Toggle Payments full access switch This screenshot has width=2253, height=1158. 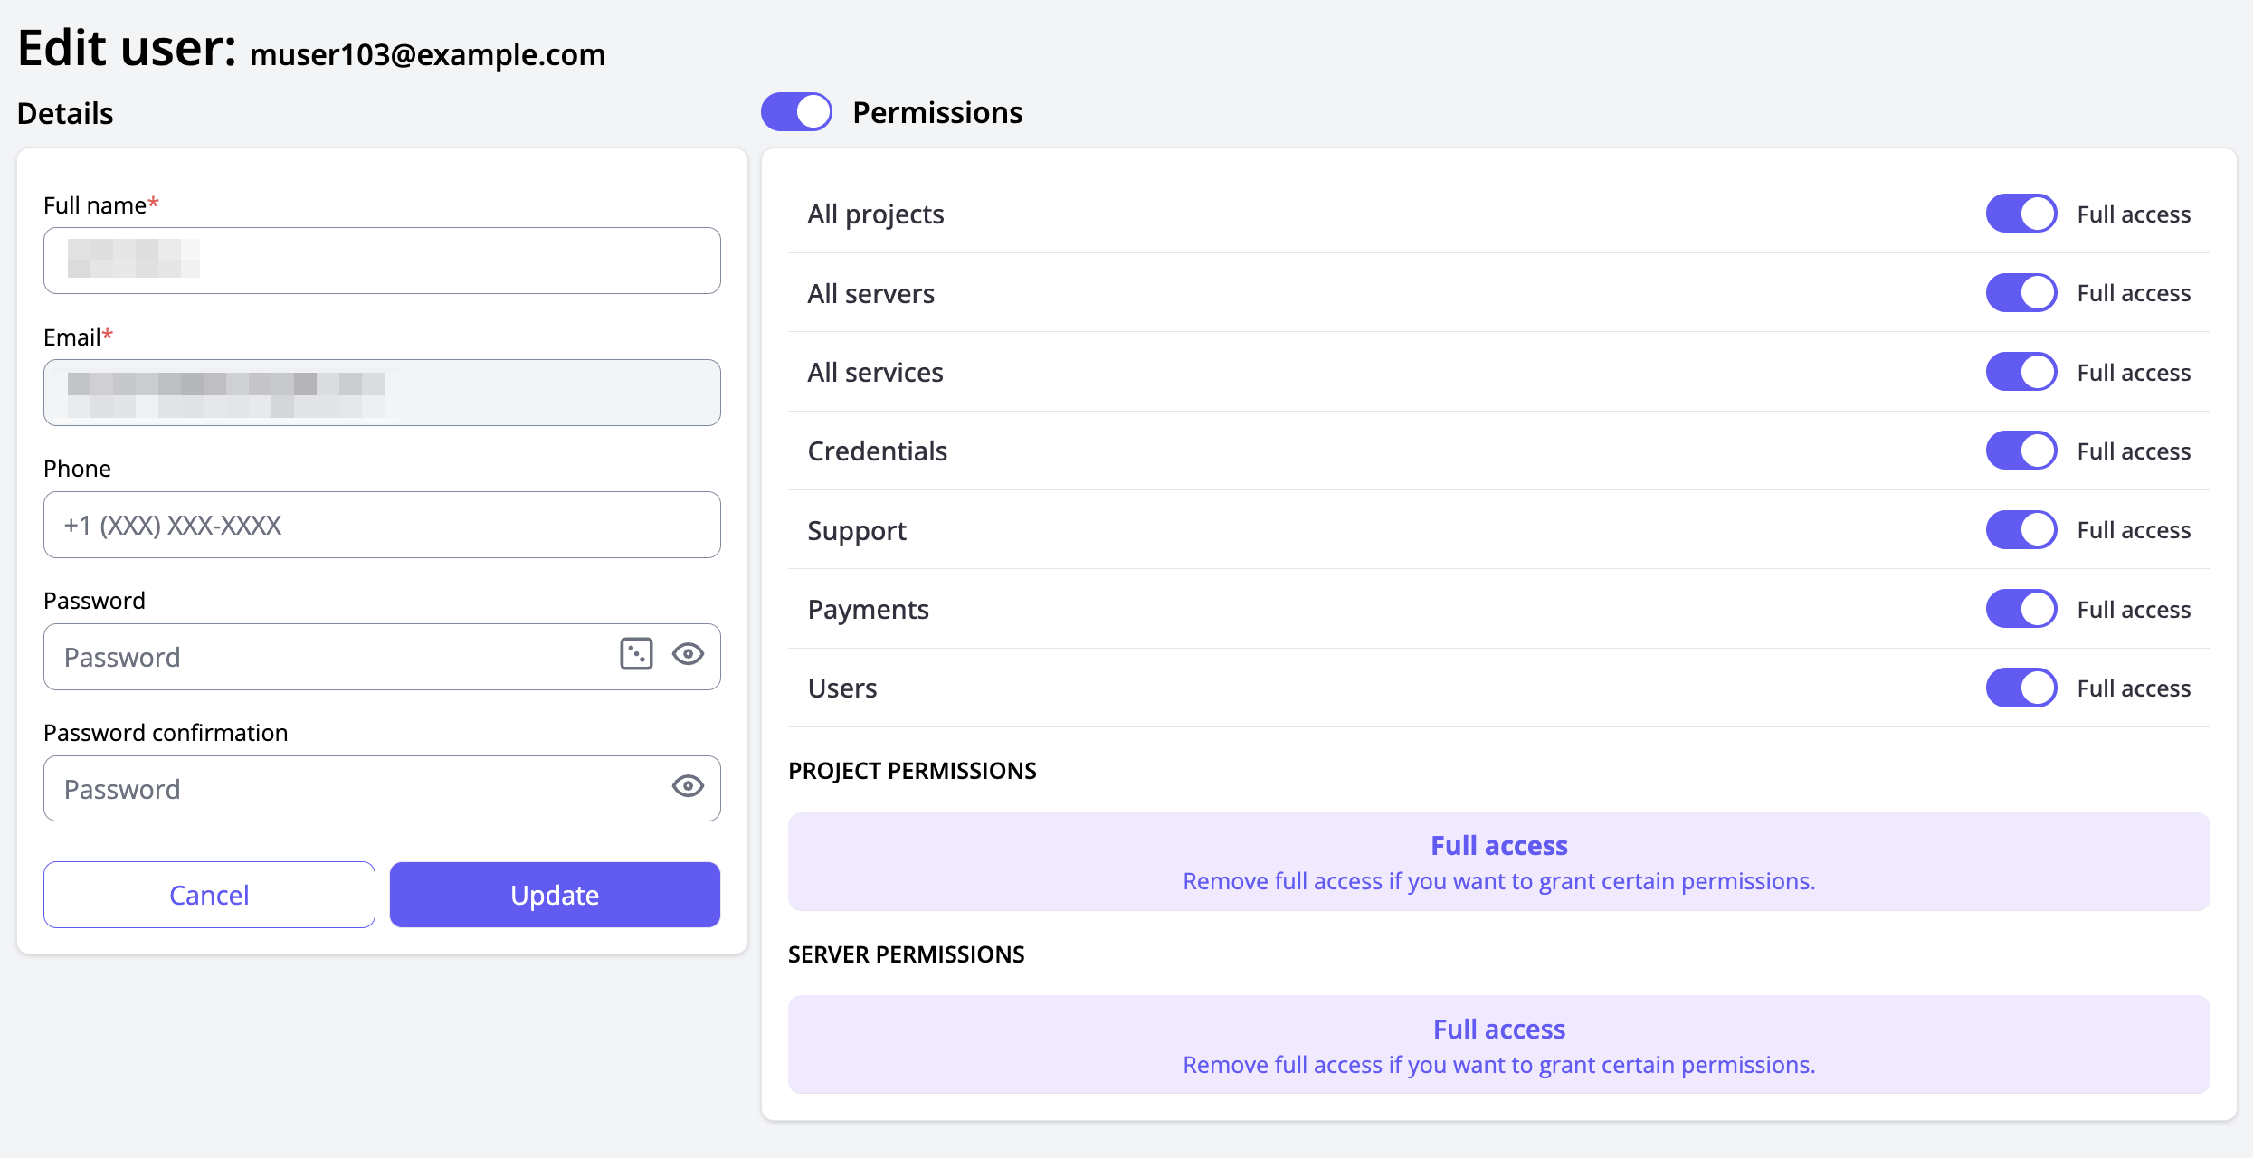coord(2020,609)
